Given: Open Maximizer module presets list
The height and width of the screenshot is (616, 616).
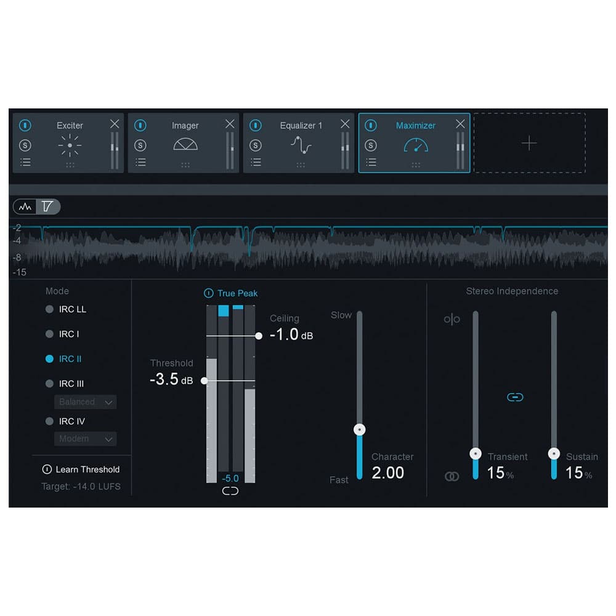Looking at the screenshot, I should click(370, 162).
